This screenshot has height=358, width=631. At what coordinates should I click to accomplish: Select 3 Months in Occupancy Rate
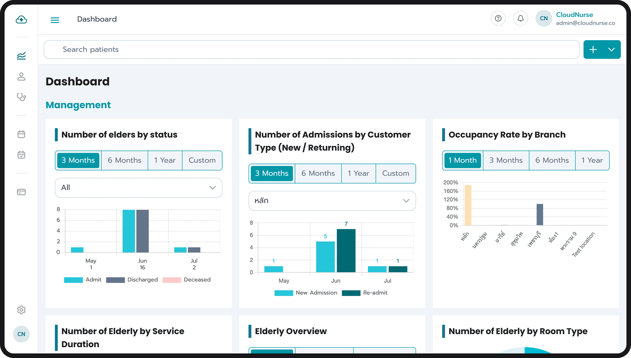pos(506,160)
